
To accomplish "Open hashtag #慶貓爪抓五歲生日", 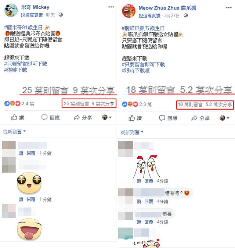I will (143, 28).
